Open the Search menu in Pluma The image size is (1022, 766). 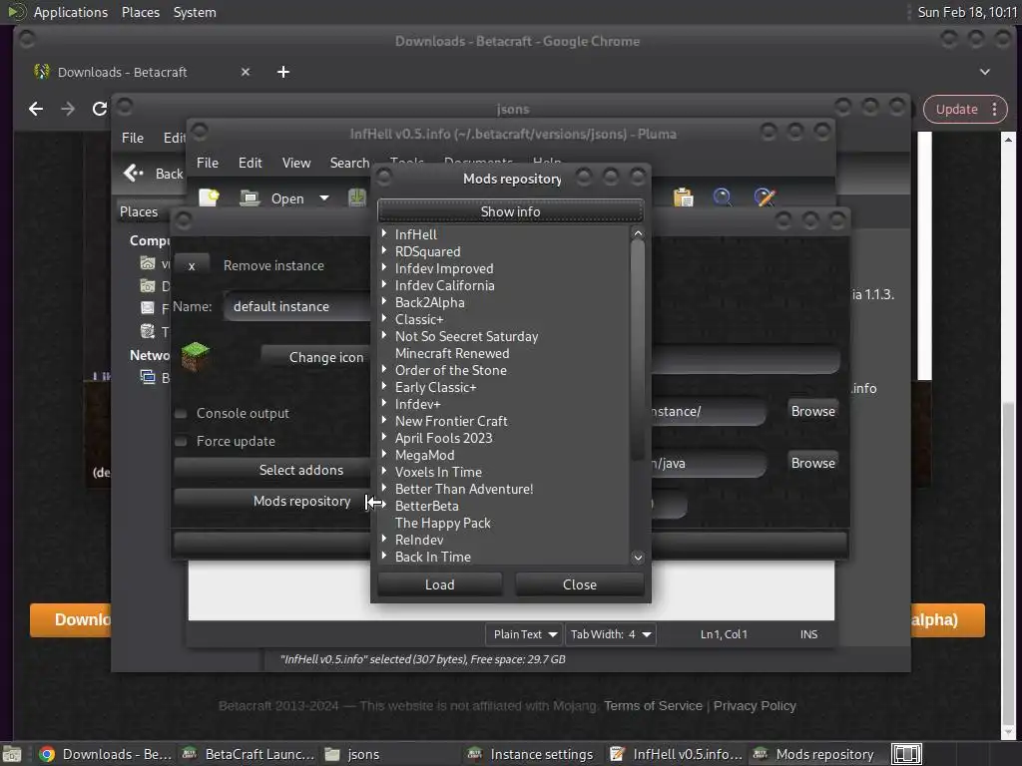click(349, 163)
